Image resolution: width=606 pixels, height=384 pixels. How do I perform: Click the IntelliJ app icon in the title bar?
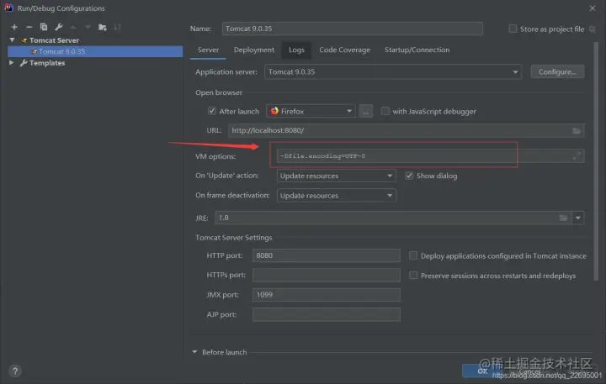tap(8, 8)
